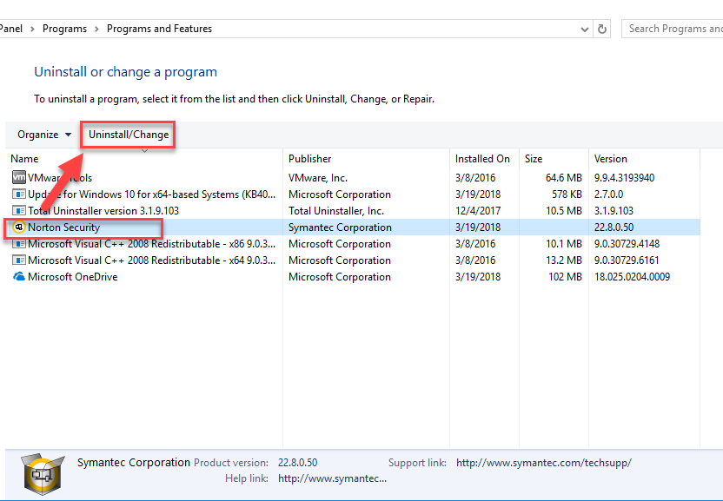
Task: Click the 578 KB size cell
Action: click(x=567, y=194)
